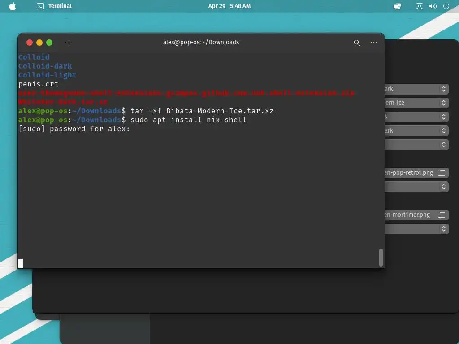This screenshot has width=459, height=344.
Task: Click the screen display icon in system tray
Action: pos(397,6)
